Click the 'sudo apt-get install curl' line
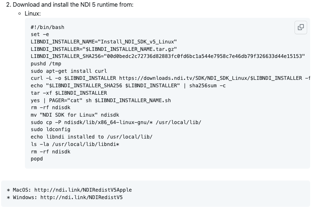The width and height of the screenshot is (312, 208). (69, 71)
